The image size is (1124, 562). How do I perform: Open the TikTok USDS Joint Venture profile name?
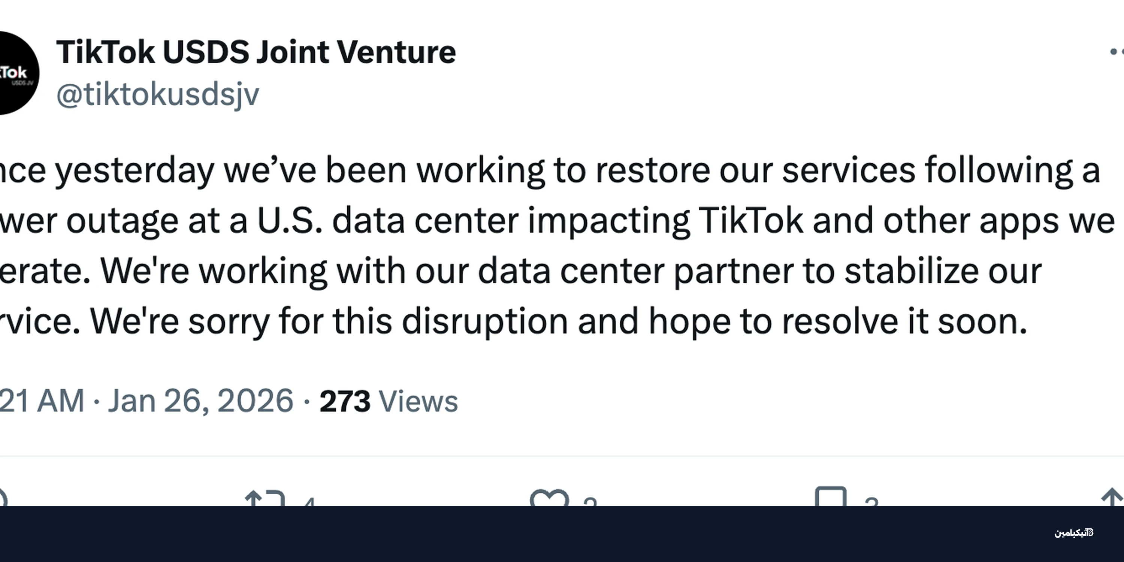(256, 52)
